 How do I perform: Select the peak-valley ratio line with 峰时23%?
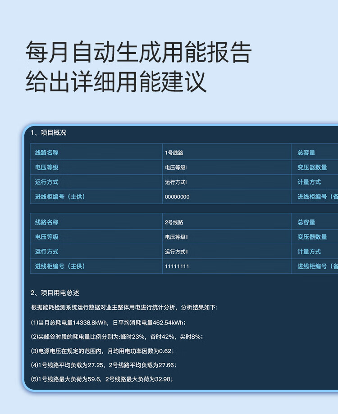point(116,337)
